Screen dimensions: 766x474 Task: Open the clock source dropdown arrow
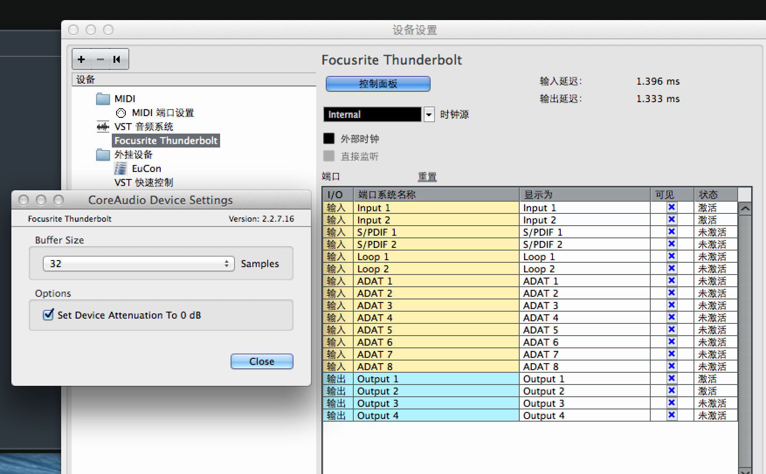tap(429, 115)
